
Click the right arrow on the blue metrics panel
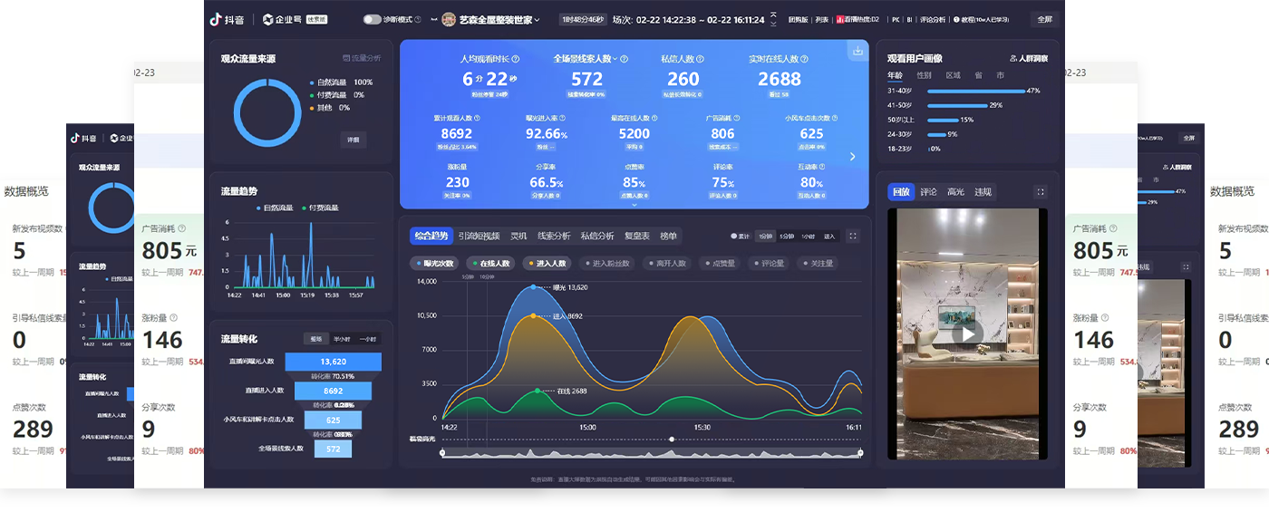tap(852, 157)
